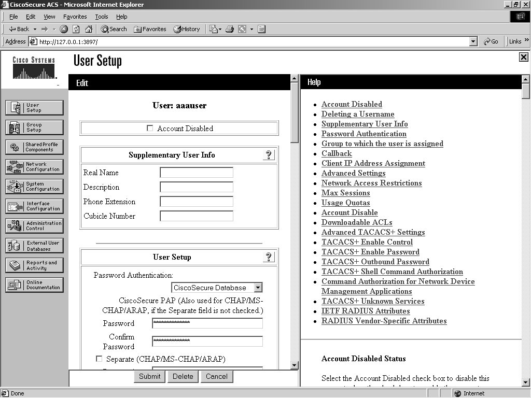The height and width of the screenshot is (398, 531).
Task: Click the Help panel scroll-up arrow
Action: [x=526, y=79]
